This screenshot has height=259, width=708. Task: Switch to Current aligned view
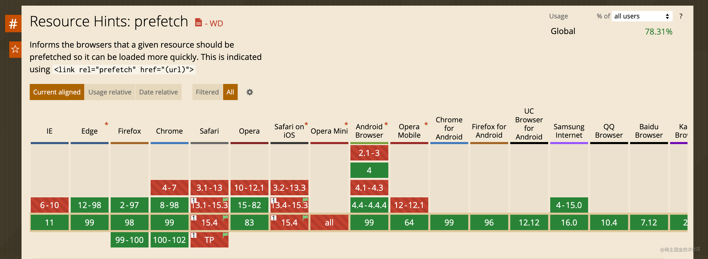coord(57,92)
